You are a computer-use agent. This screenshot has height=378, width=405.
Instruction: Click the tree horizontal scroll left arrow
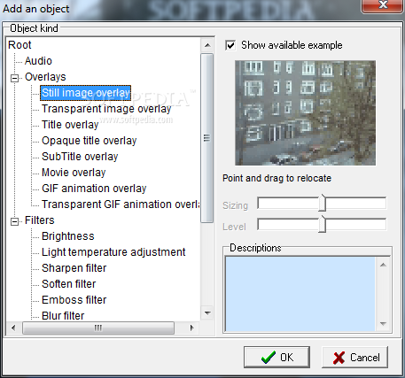click(13, 328)
